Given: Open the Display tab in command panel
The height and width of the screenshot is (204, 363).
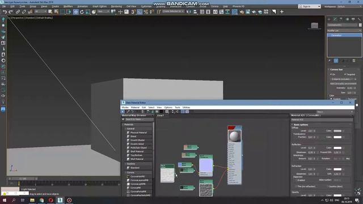Looking at the screenshot, I should click(353, 19).
